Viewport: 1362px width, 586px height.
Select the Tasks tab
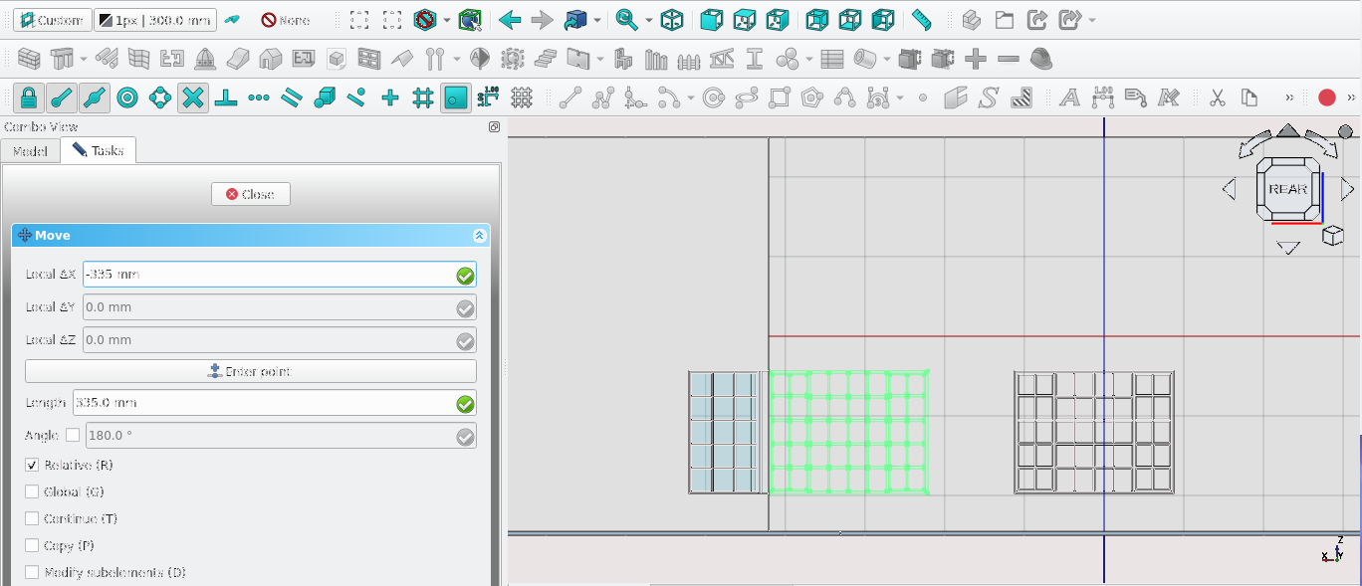coord(98,151)
